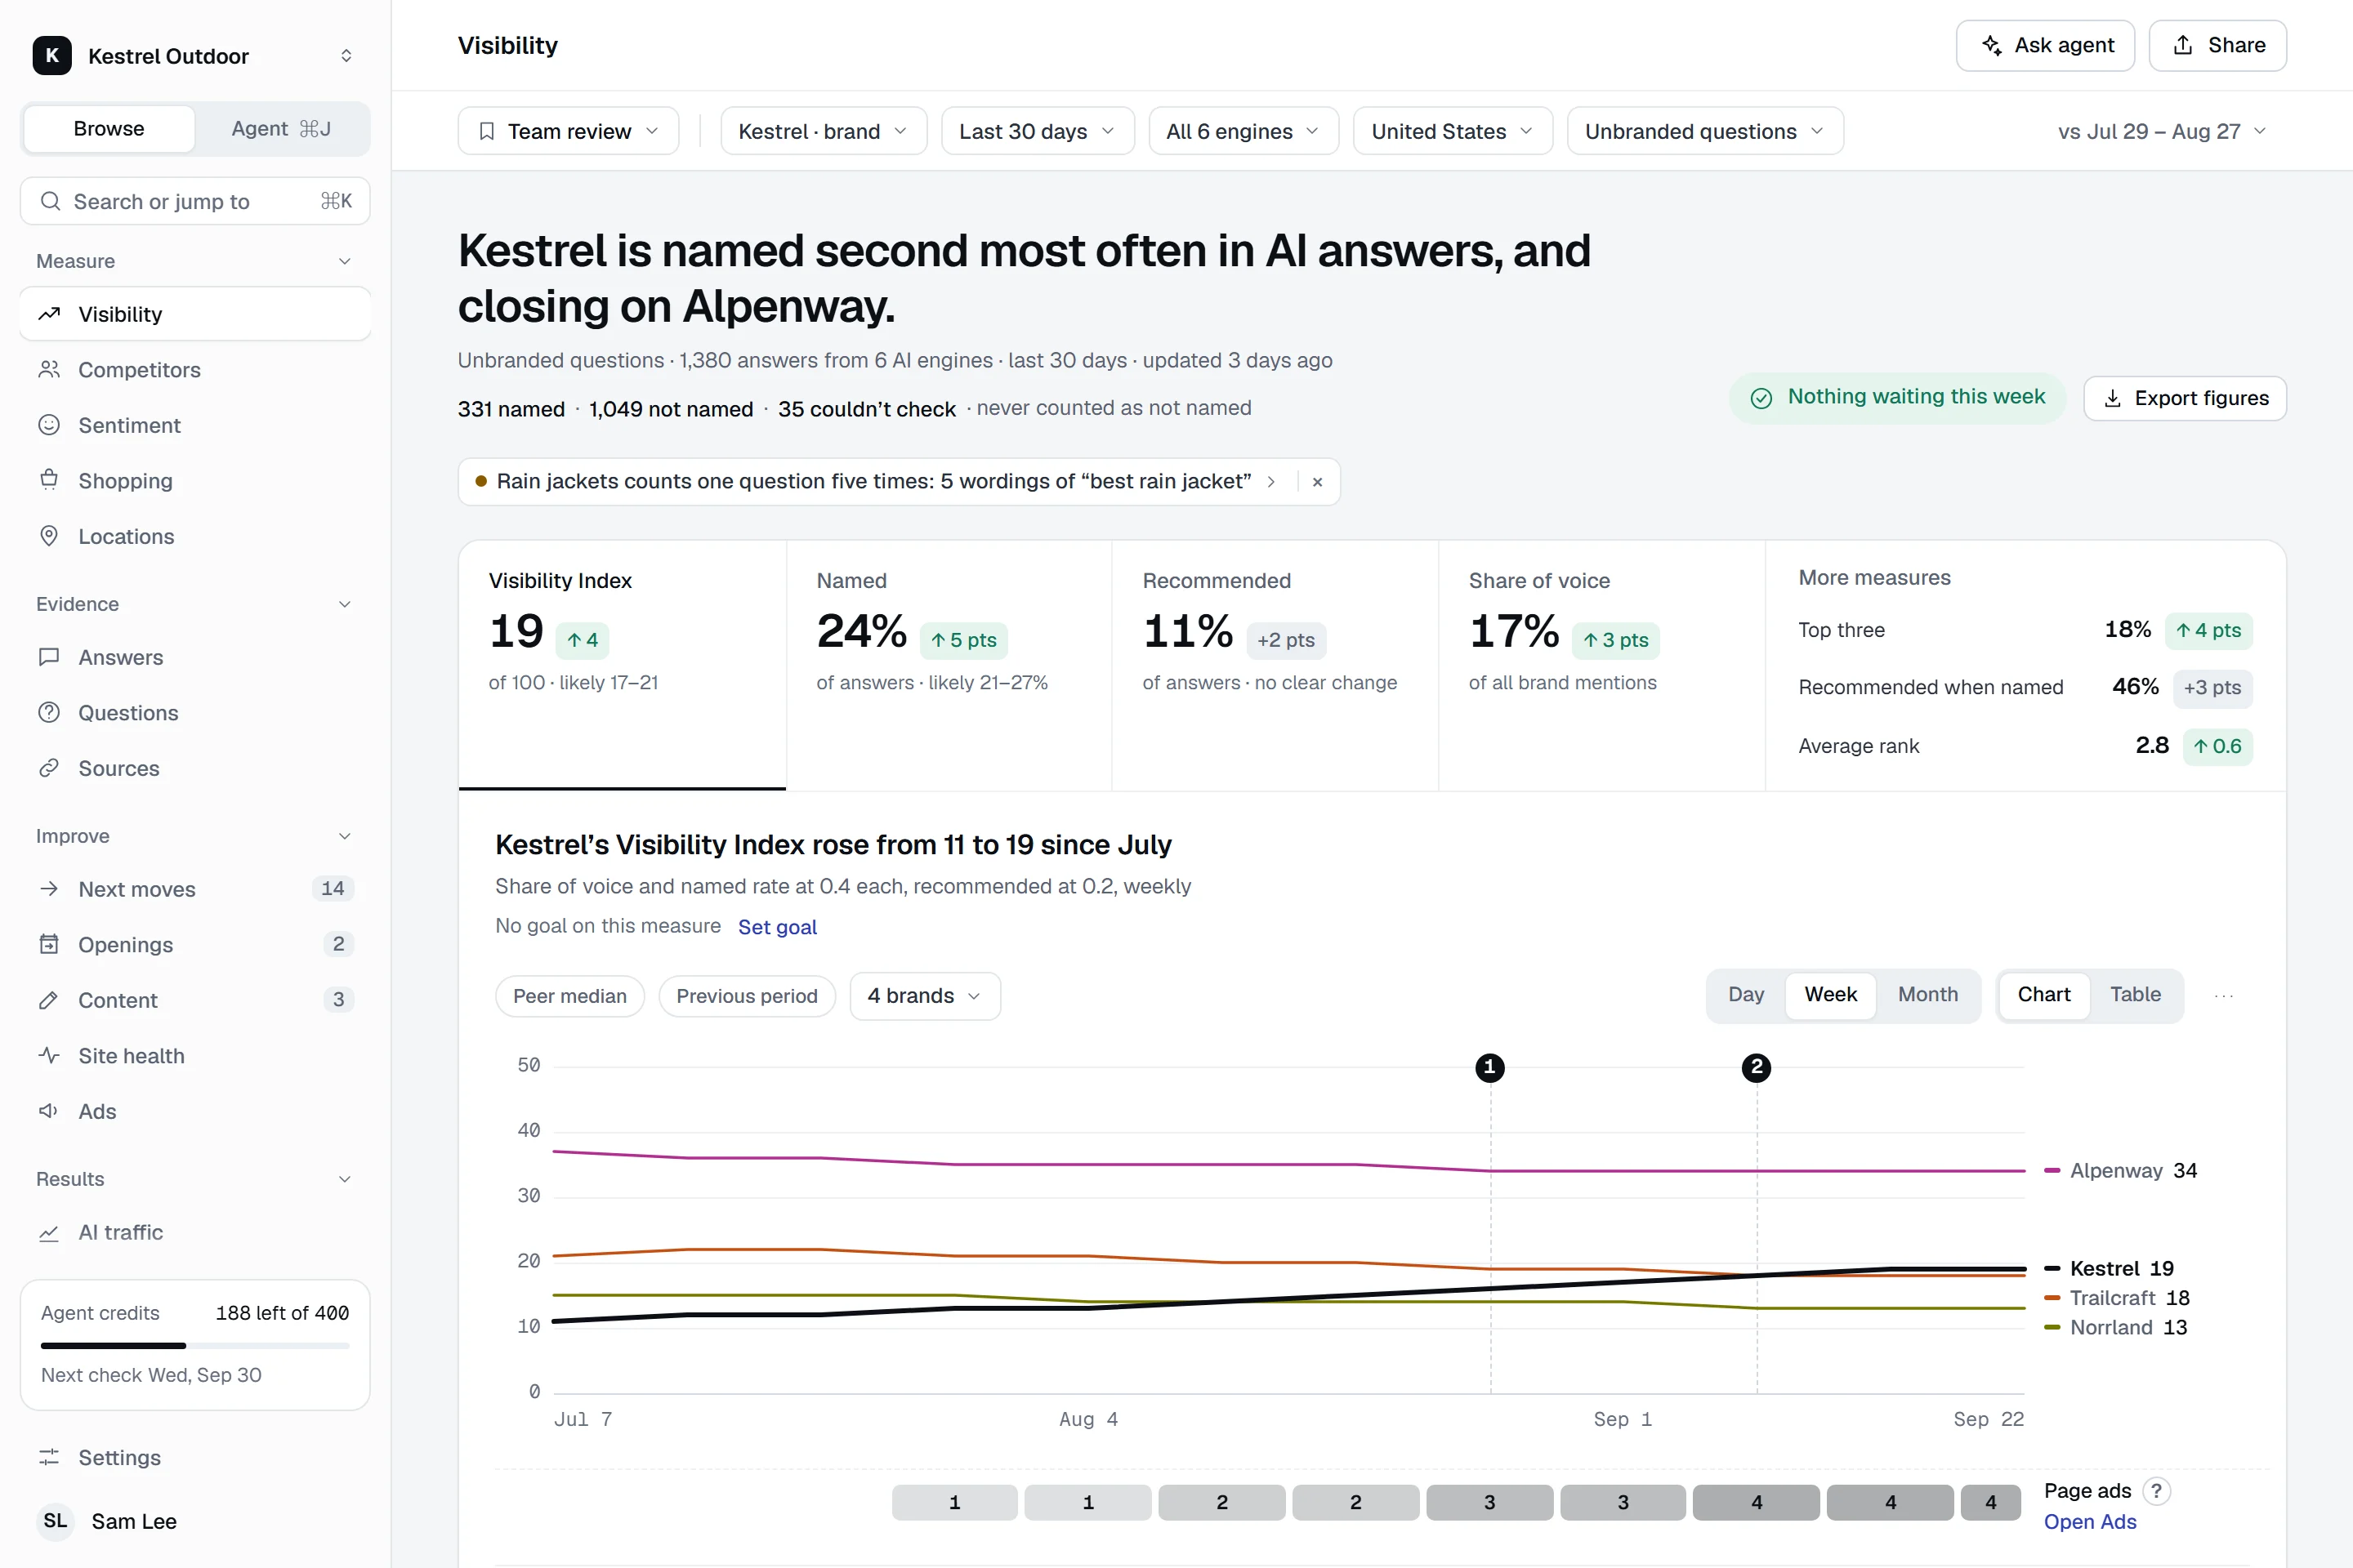2353x1568 pixels.
Task: Go to Sentiment page
Action: coord(195,425)
